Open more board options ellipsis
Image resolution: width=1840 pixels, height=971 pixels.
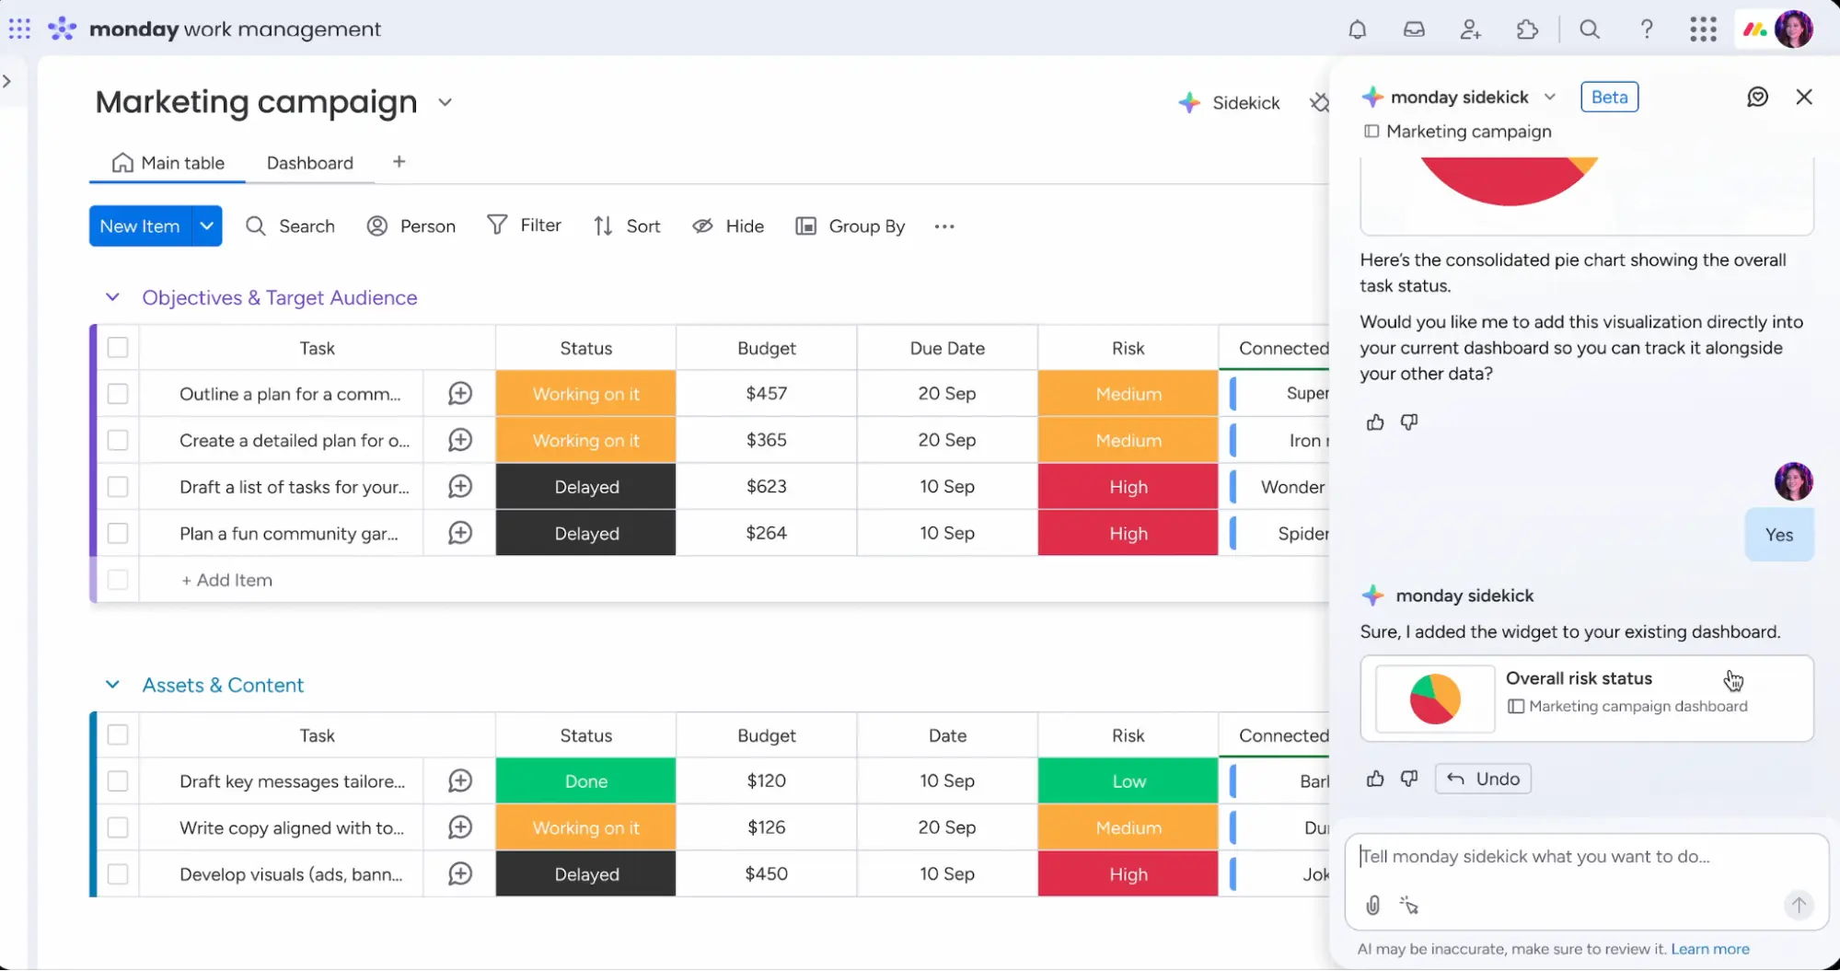pyautogui.click(x=944, y=226)
